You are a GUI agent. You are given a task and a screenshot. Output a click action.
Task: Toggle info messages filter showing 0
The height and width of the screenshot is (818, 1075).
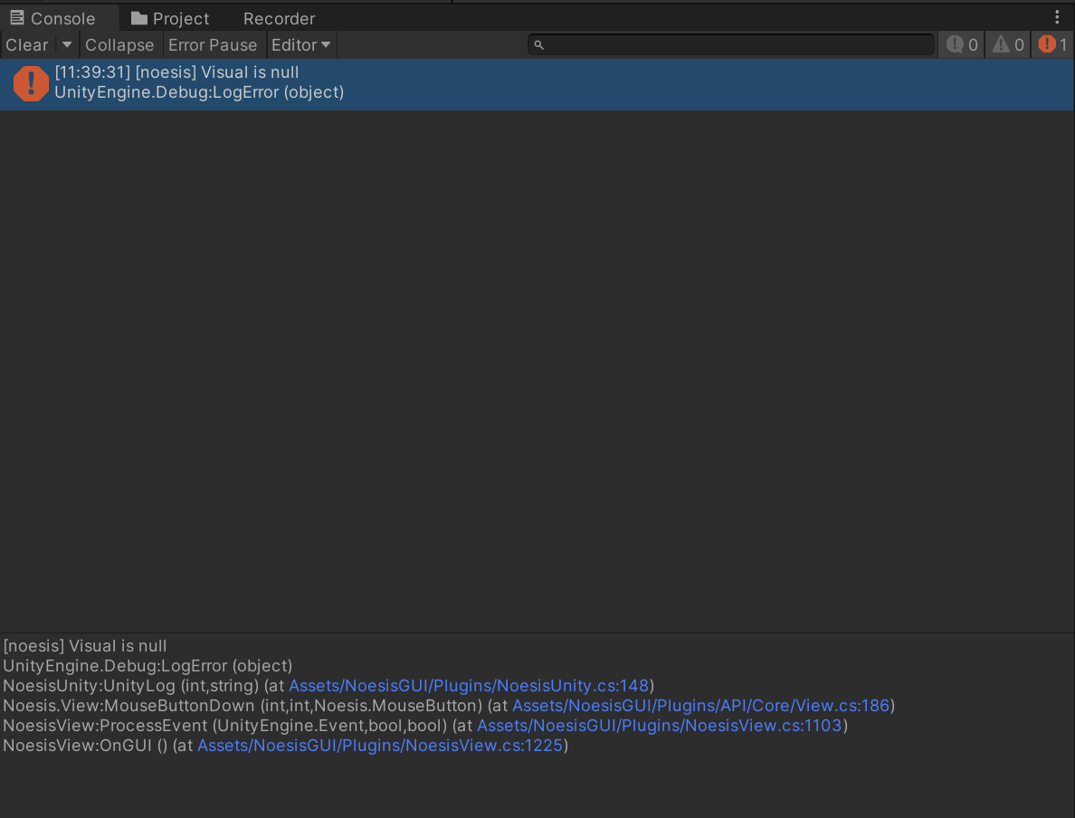pyautogui.click(x=962, y=44)
